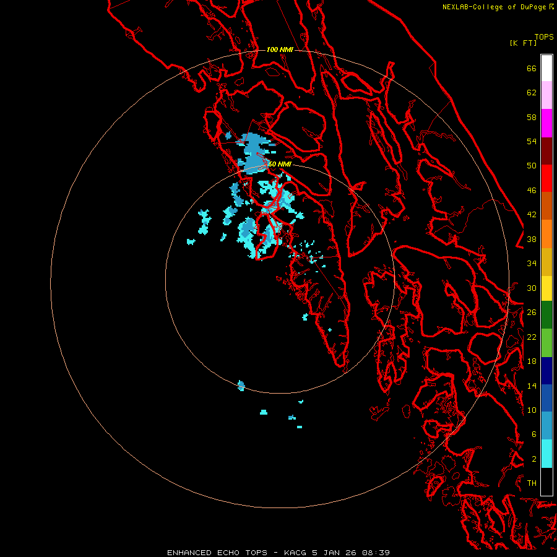
Task: Click the legend value 22
Action: click(532, 337)
